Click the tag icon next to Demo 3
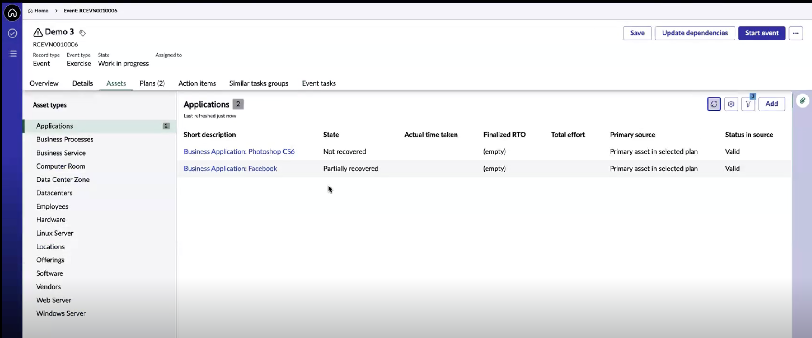812x338 pixels. tap(82, 33)
